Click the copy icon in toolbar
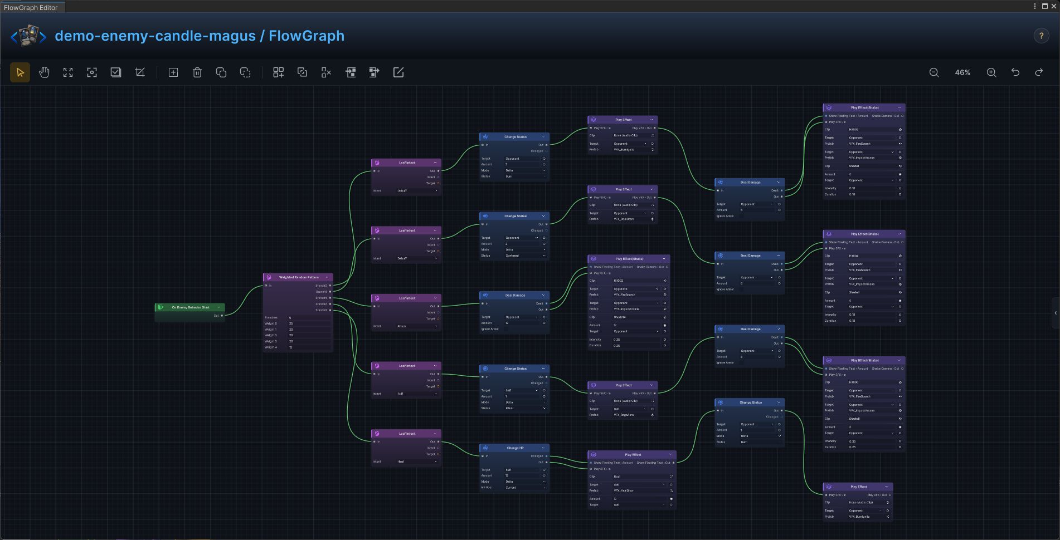This screenshot has height=540, width=1060. [x=221, y=72]
